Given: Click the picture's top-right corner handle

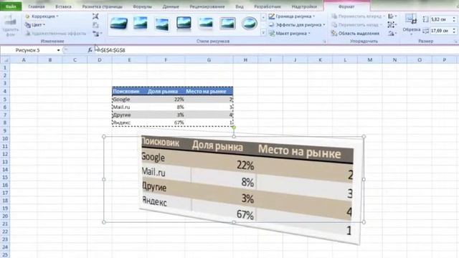Looking at the screenshot, I should pos(364,136).
